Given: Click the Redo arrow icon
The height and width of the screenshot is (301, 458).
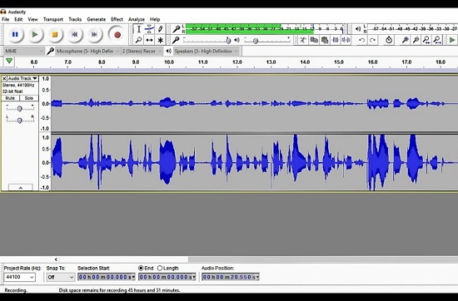Looking at the screenshot, I should click(x=372, y=40).
